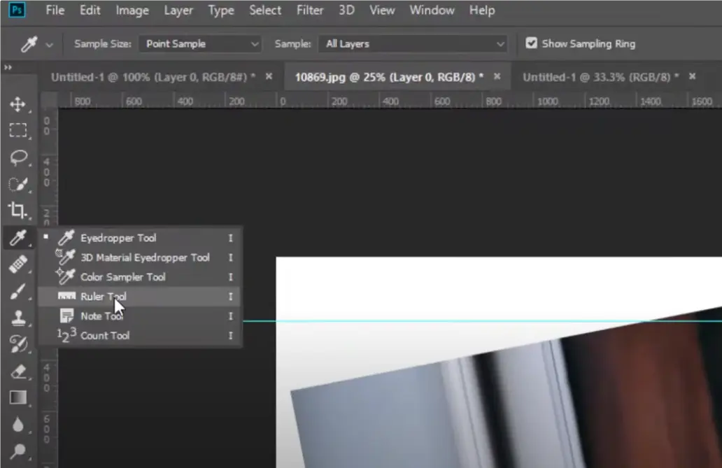
Task: Choose Eyedropper Tool from the flyout
Action: [x=140, y=238]
